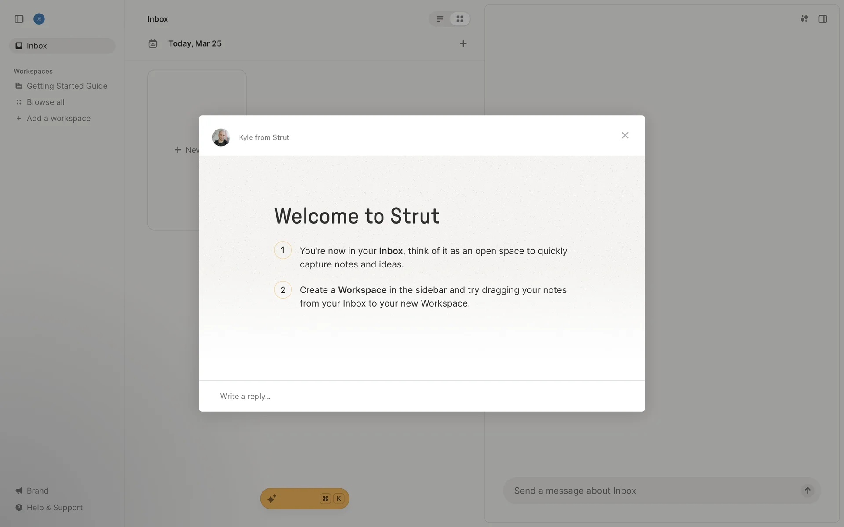Toggle the left sidebar panel icon
844x527 pixels.
click(19, 19)
